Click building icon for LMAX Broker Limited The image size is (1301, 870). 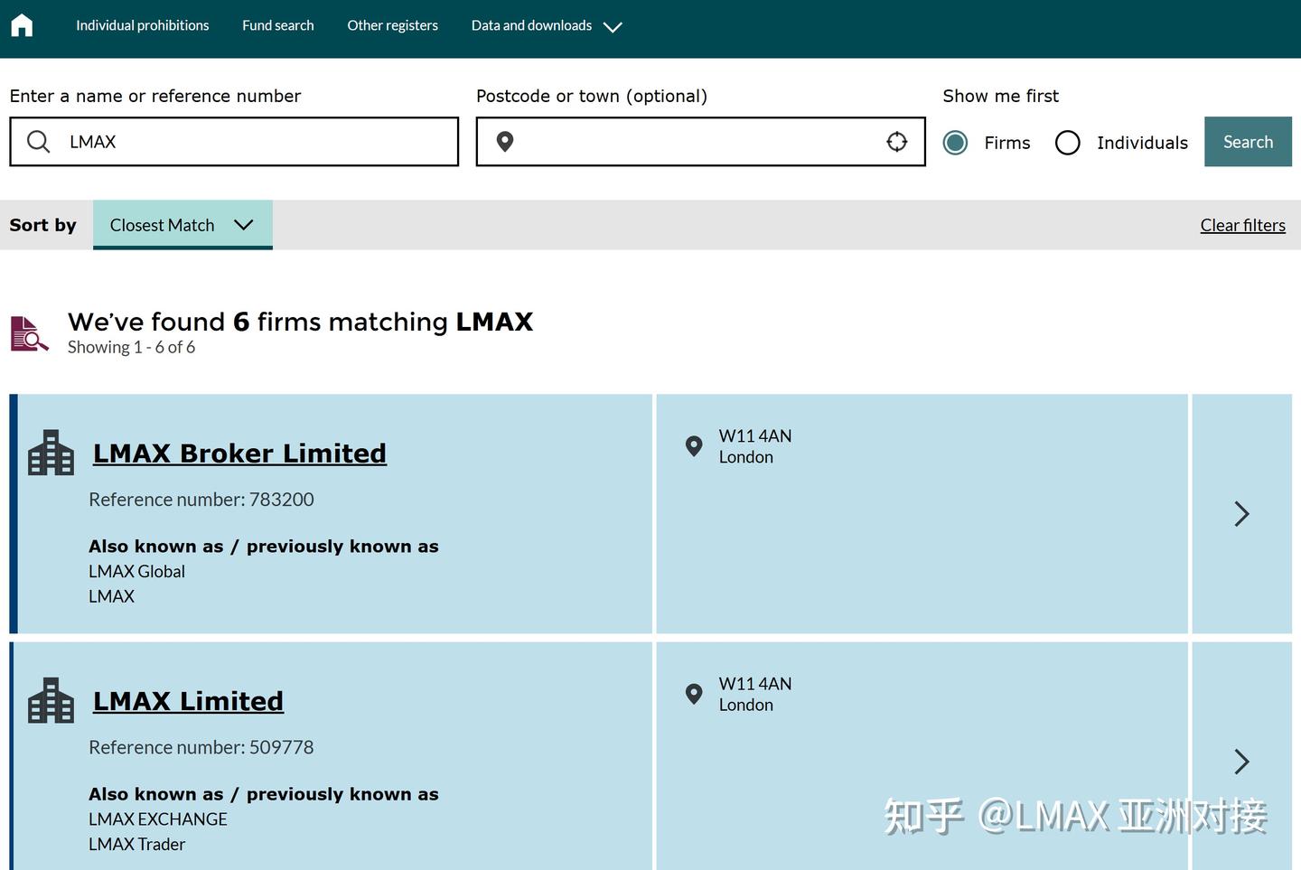51,453
